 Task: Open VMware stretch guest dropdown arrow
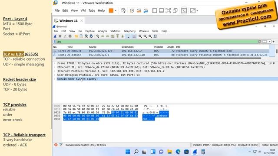pyautogui.click(x=197, y=10)
